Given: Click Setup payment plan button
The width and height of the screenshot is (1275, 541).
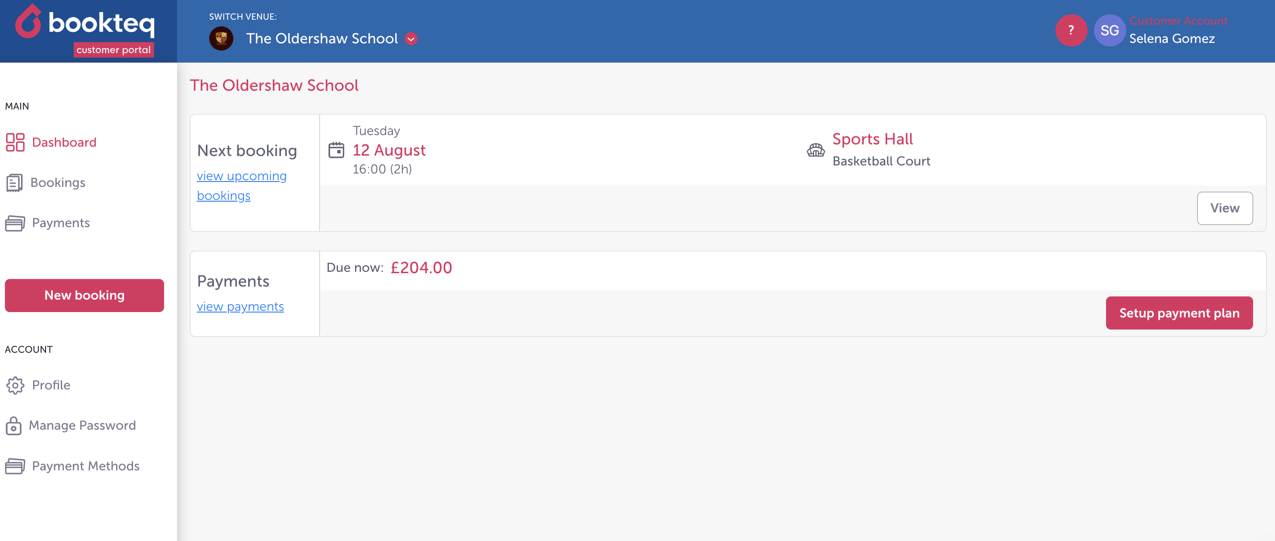Looking at the screenshot, I should 1179,313.
